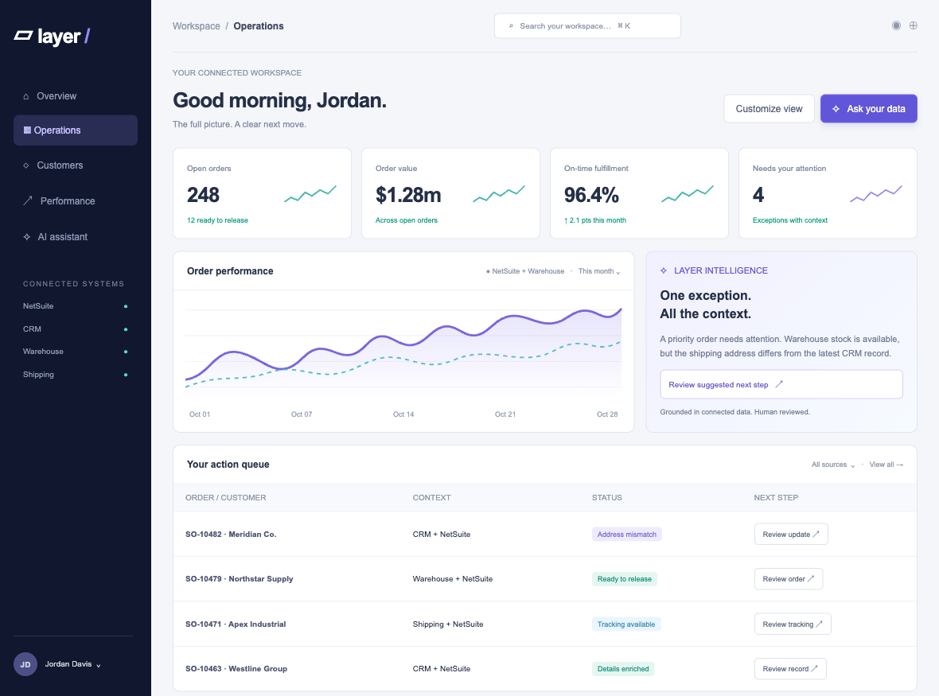This screenshot has height=696, width=939.
Task: Click arrow icon beside Review suggested next step
Action: coord(779,384)
